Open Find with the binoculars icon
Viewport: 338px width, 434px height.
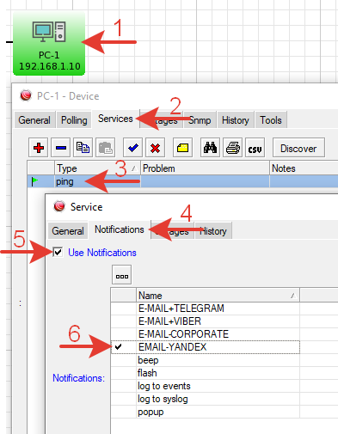click(210, 148)
